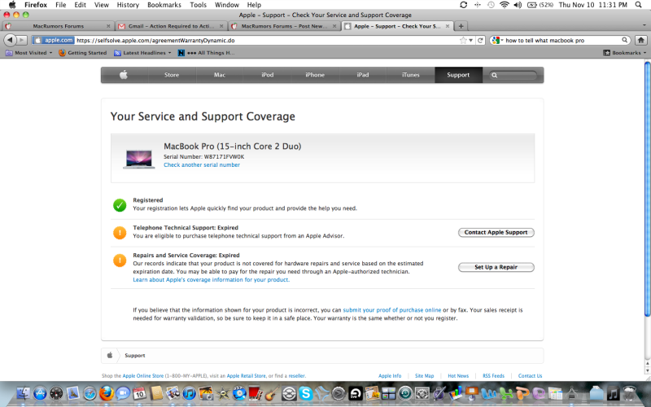Click the page vertical scrollbar thumb
651x407 pixels.
647,189
